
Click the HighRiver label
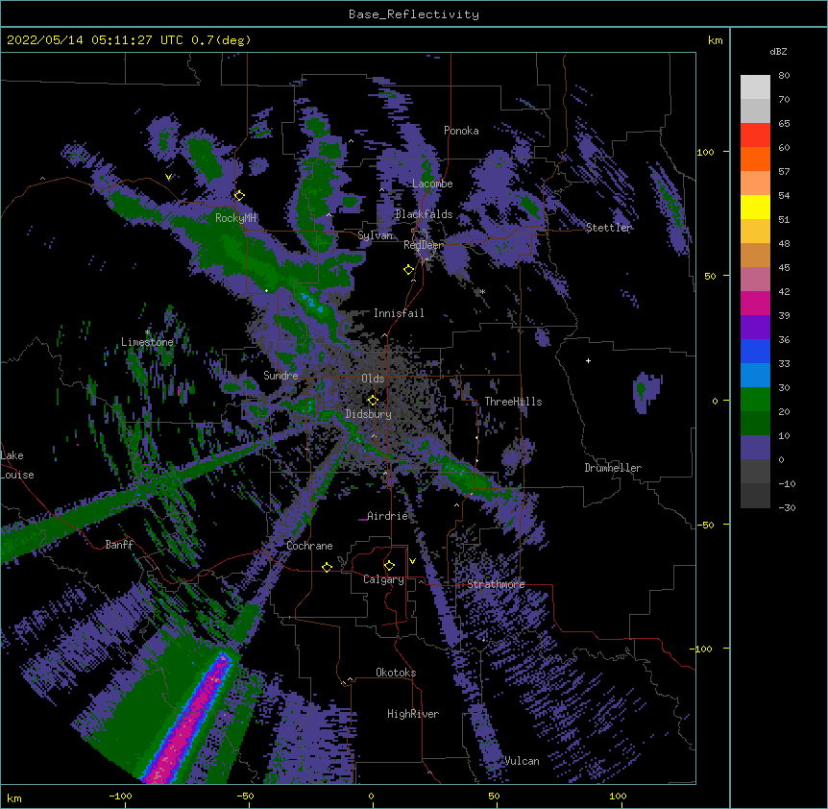point(413,714)
